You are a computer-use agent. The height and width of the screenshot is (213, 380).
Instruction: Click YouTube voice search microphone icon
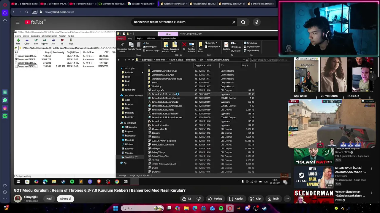257,22
